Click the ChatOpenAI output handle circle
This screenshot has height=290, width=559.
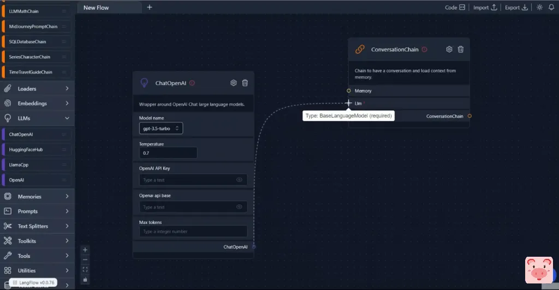tap(254, 246)
